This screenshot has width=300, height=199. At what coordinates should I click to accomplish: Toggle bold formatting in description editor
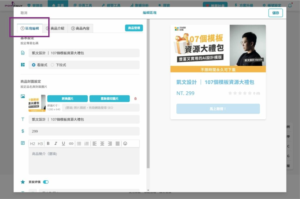click(48, 144)
